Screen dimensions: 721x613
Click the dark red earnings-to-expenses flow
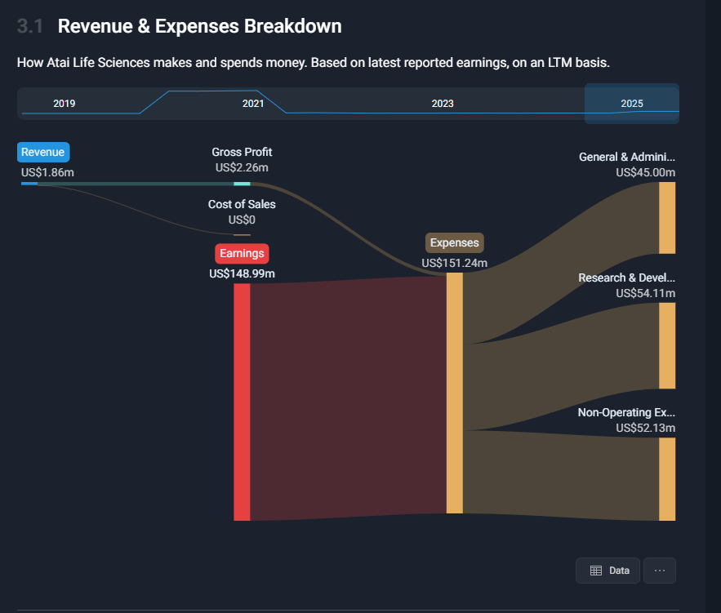point(348,398)
